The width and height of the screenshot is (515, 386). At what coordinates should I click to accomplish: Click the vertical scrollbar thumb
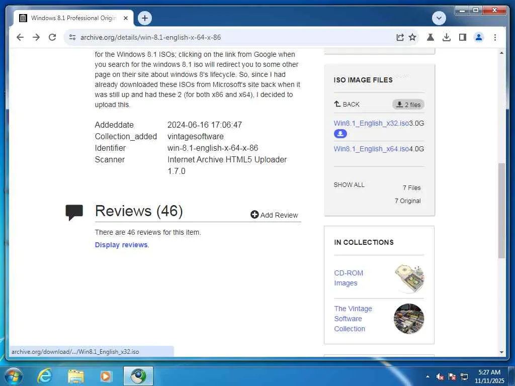pyautogui.click(x=501, y=211)
